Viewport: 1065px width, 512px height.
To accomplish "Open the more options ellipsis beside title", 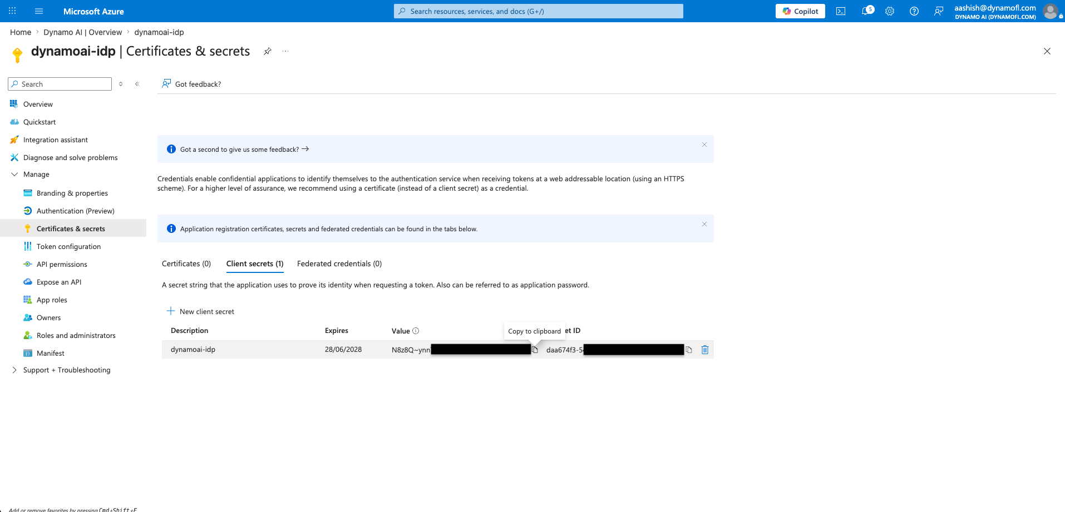I will [285, 51].
